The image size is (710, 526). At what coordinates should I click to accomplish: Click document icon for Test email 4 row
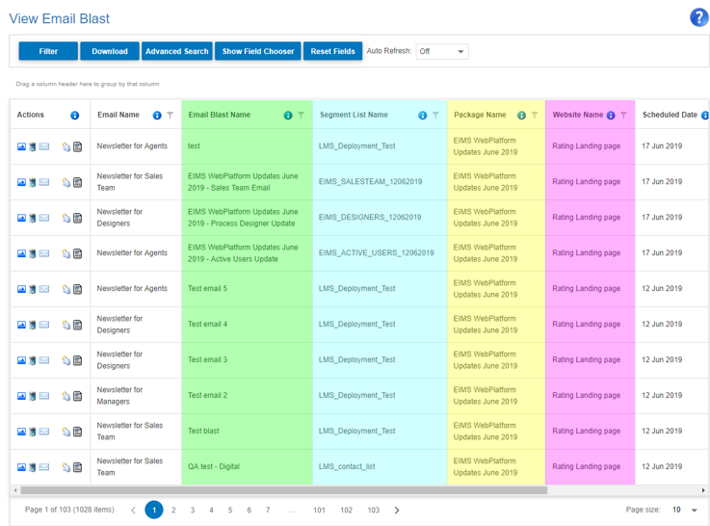(x=77, y=325)
